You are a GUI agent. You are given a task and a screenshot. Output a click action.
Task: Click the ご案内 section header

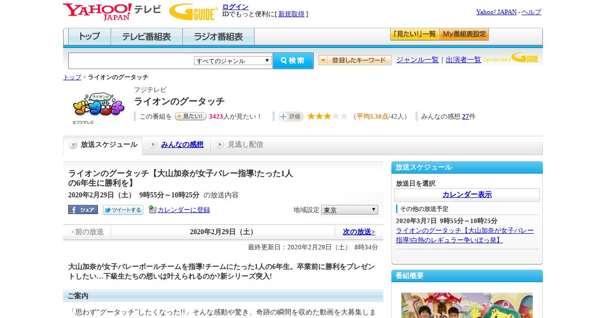(223, 296)
